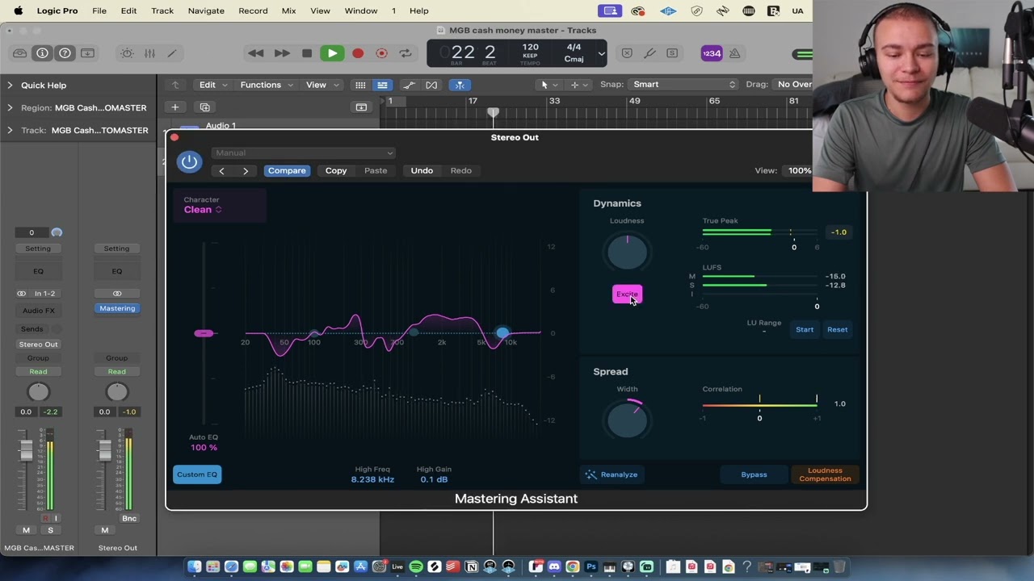Toggle the Quick Help question-mark icon
Screen dimensions: 1034x581
[65, 53]
